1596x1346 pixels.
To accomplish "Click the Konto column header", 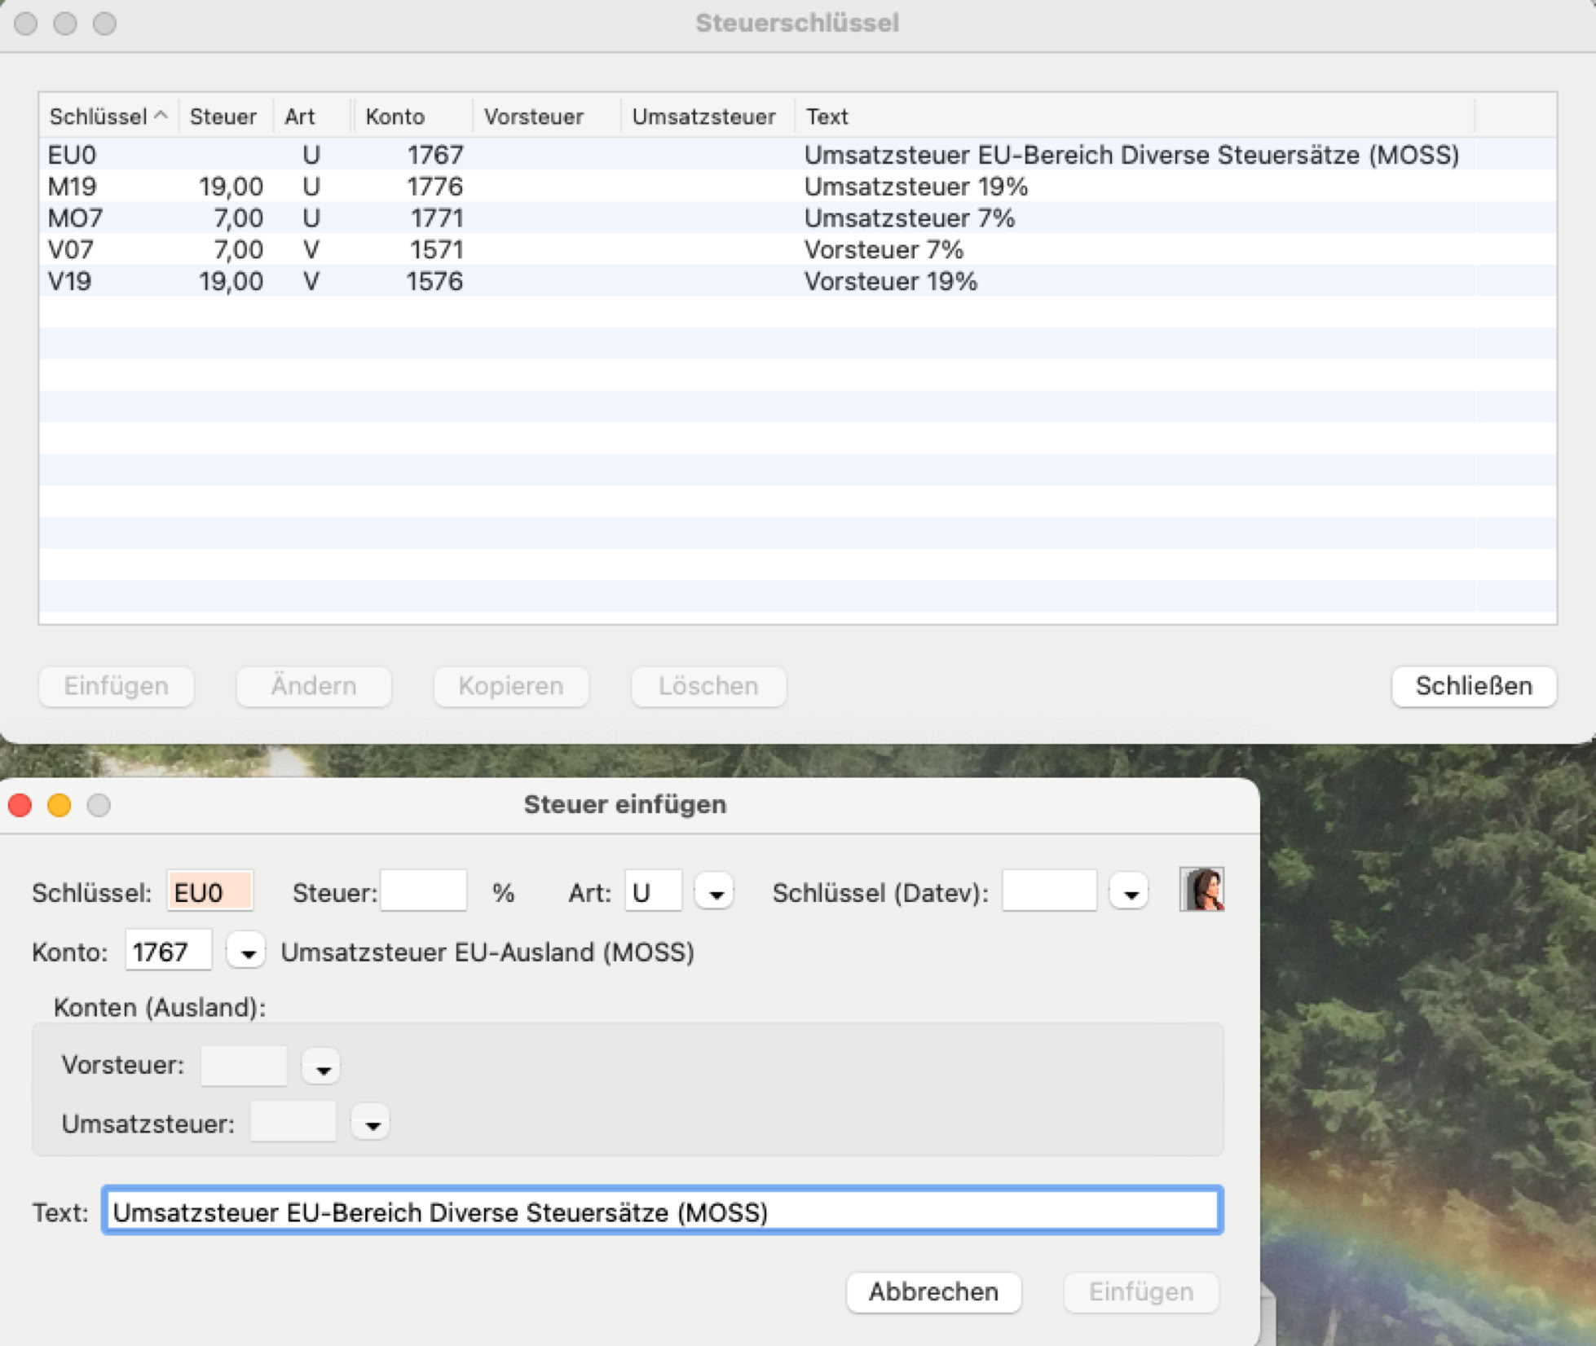I will (395, 117).
